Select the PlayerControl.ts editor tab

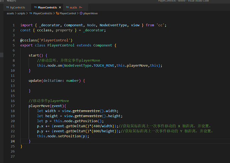47,7
